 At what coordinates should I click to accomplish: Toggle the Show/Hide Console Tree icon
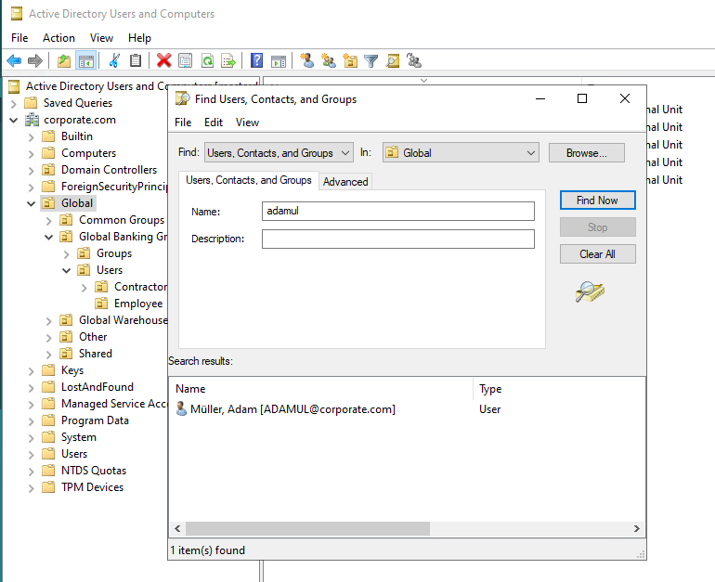tap(86, 60)
